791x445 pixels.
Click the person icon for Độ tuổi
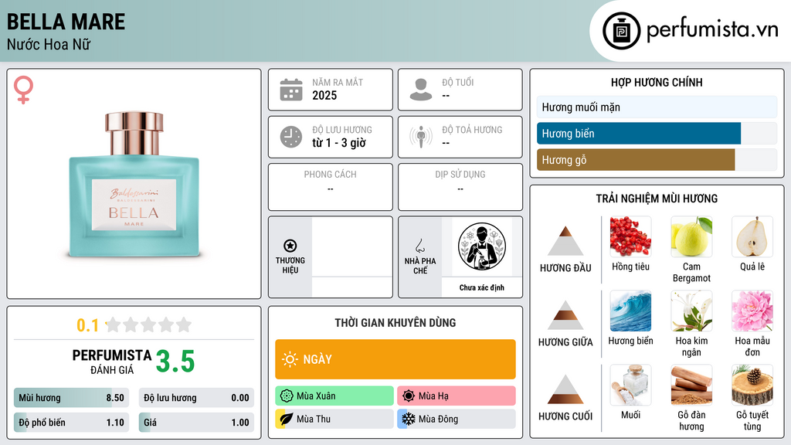421,90
